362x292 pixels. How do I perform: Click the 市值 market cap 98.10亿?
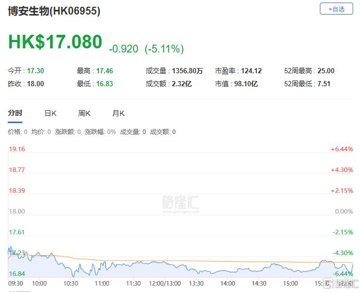tap(246, 84)
